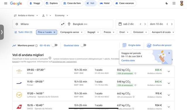187x110 pixels.
Task: Switch to the Case vacanze tab
Action: (125, 3)
